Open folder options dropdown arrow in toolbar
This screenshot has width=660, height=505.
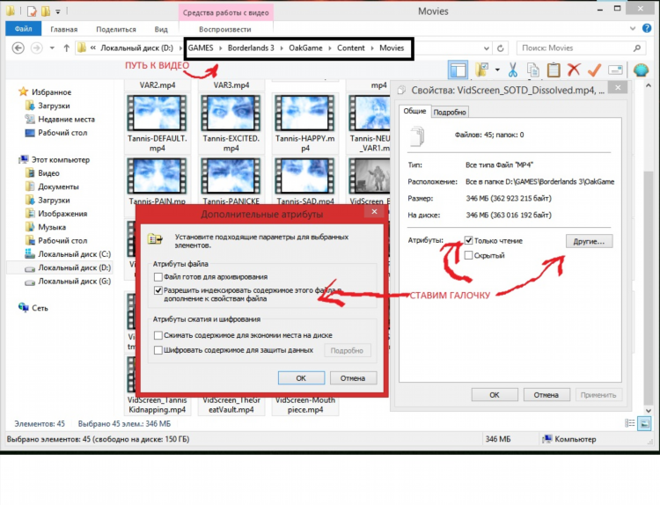[497, 70]
